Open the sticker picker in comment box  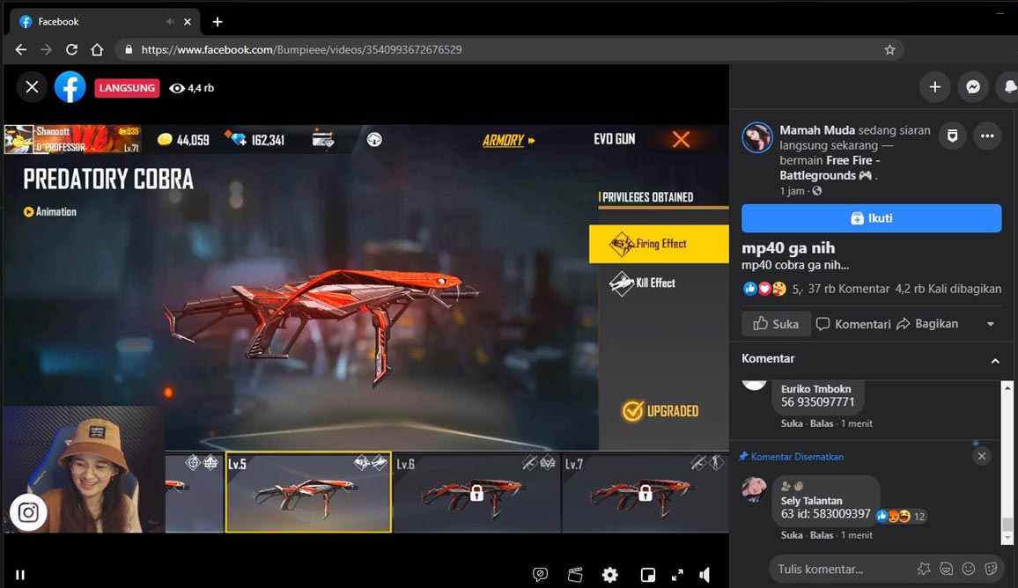(991, 570)
